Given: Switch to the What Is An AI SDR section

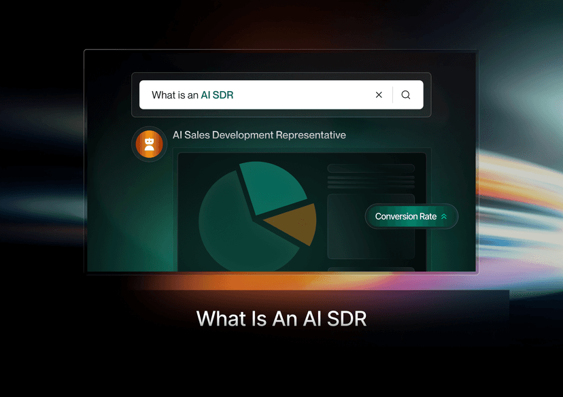Looking at the screenshot, I should (281, 318).
